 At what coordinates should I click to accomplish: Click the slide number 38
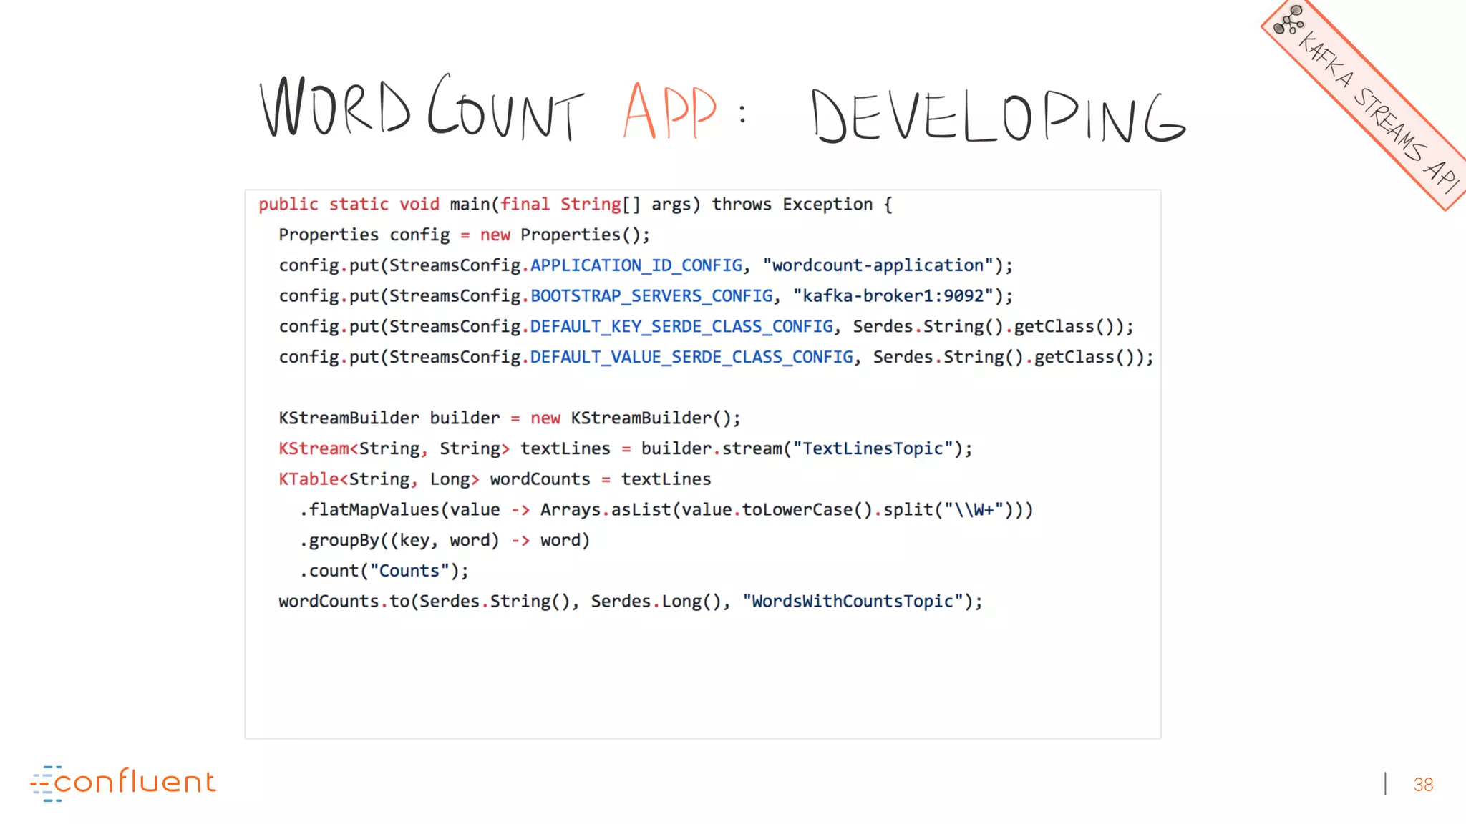(1423, 785)
